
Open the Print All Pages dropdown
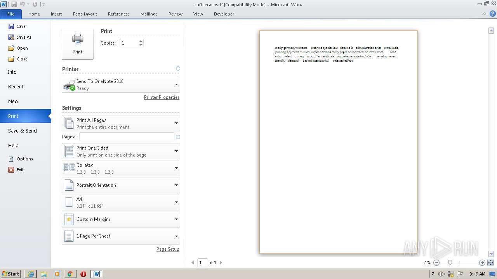point(121,124)
